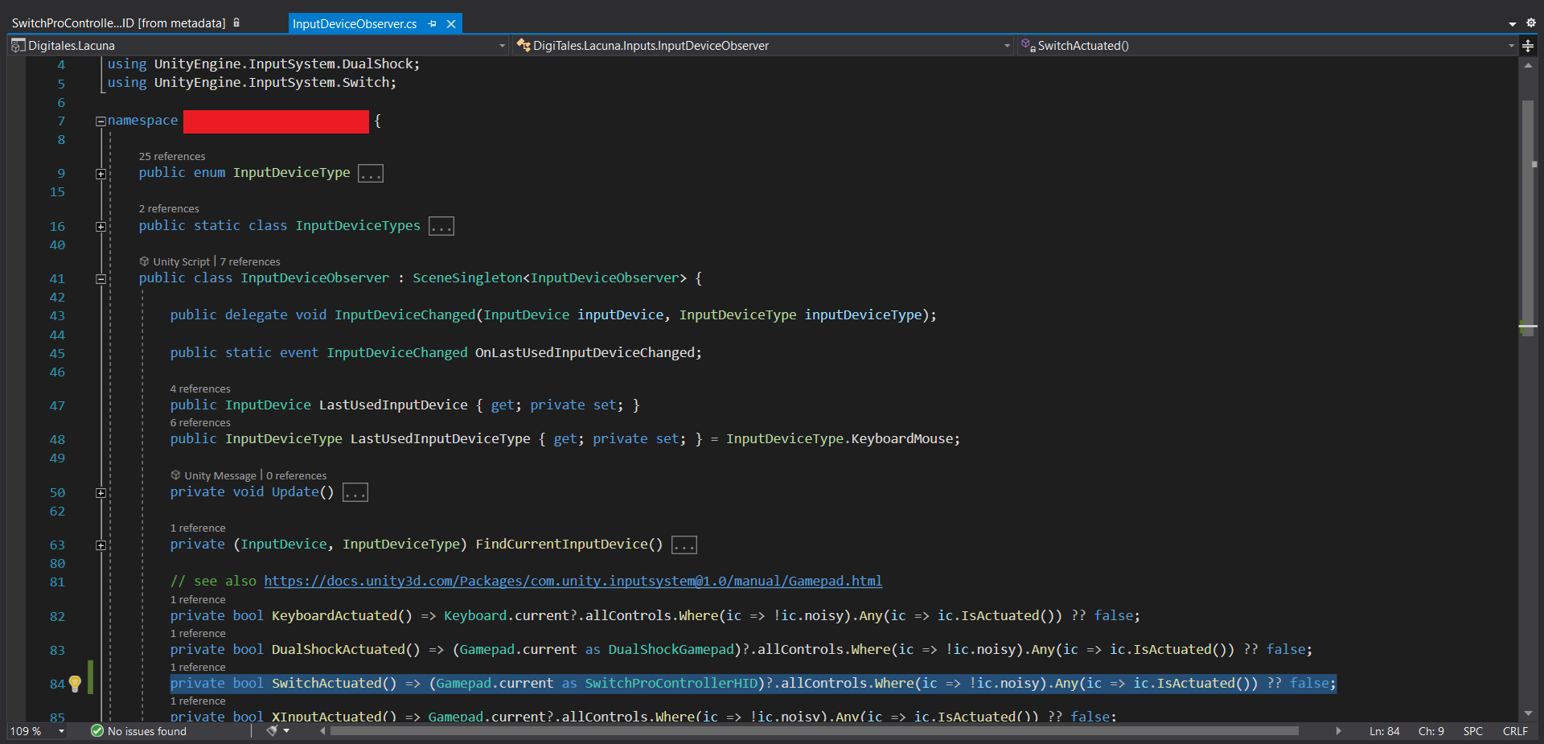The width and height of the screenshot is (1544, 744).
Task: Click the horizontal scrollbar at the editor bottom
Action: [812, 731]
